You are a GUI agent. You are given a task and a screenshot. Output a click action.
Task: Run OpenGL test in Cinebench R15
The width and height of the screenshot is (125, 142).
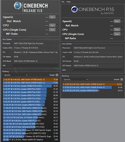tap(117, 21)
